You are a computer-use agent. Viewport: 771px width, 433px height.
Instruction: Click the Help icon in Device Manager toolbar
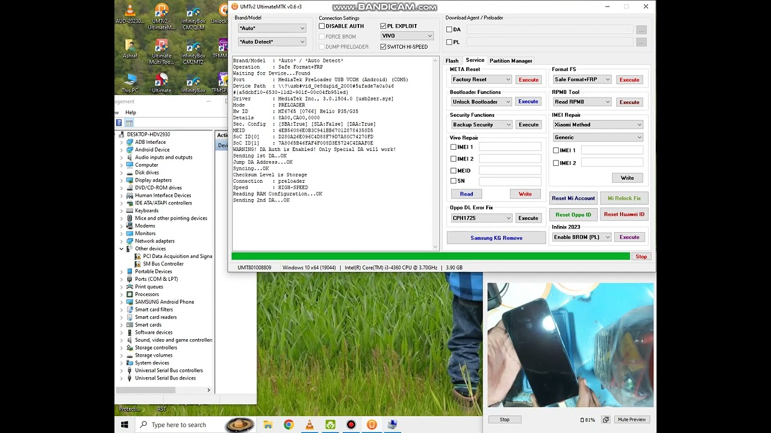pyautogui.click(x=119, y=123)
